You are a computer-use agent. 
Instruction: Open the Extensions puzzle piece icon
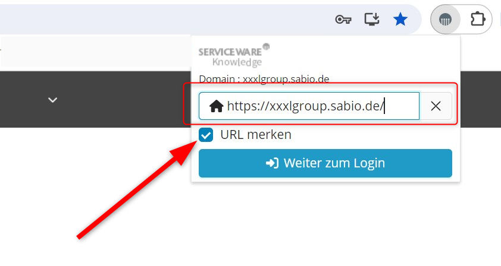pyautogui.click(x=477, y=20)
